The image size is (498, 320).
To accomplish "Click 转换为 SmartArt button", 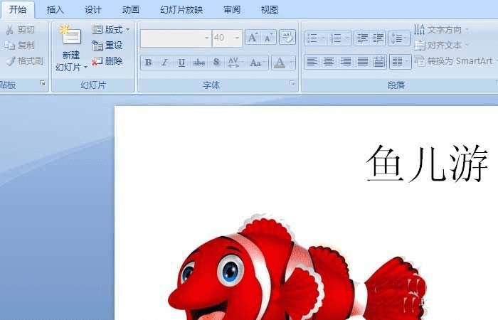I will 455,61.
